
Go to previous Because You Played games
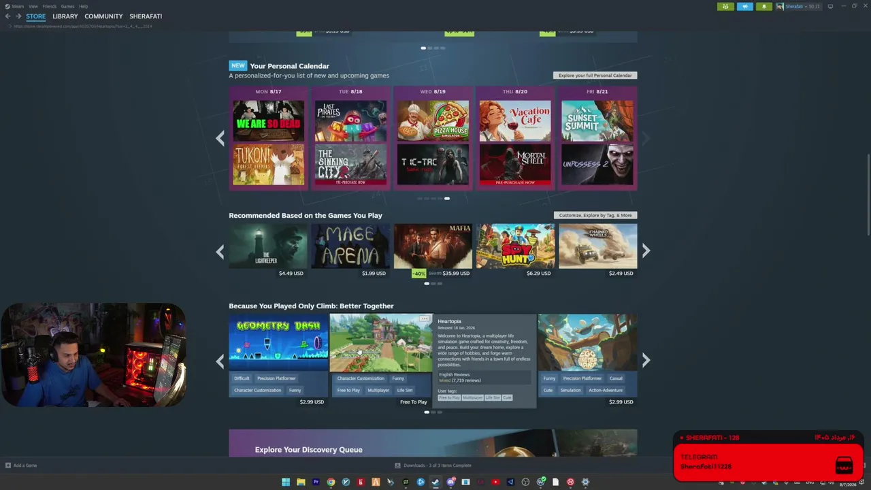coord(220,361)
